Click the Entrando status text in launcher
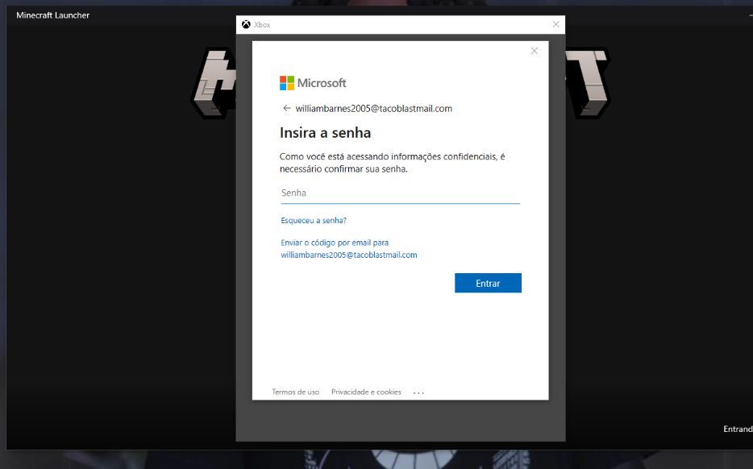Viewport: 753px width, 469px height. pyautogui.click(x=738, y=430)
